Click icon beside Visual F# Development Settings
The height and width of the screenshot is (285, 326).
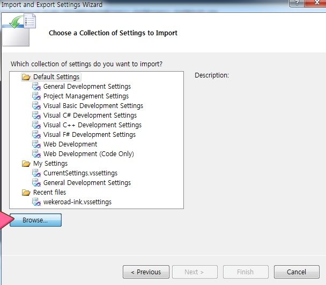[x=36, y=135]
